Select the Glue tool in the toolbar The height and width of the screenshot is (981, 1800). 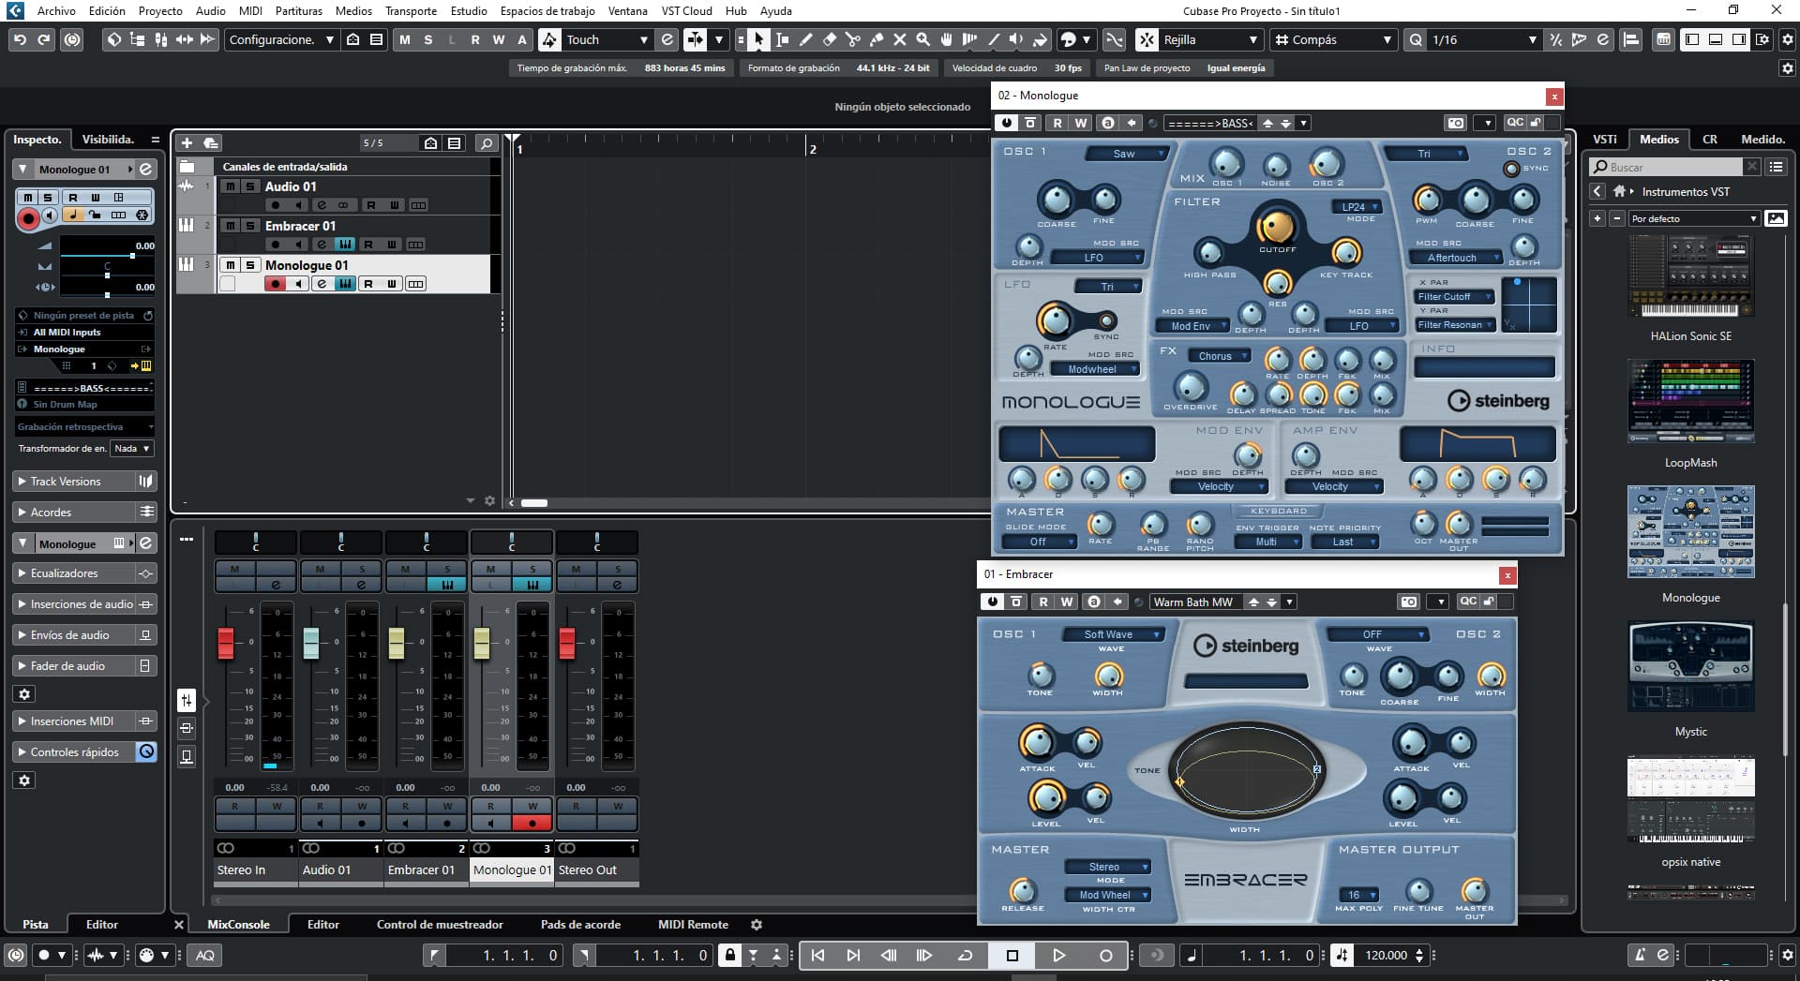877,40
